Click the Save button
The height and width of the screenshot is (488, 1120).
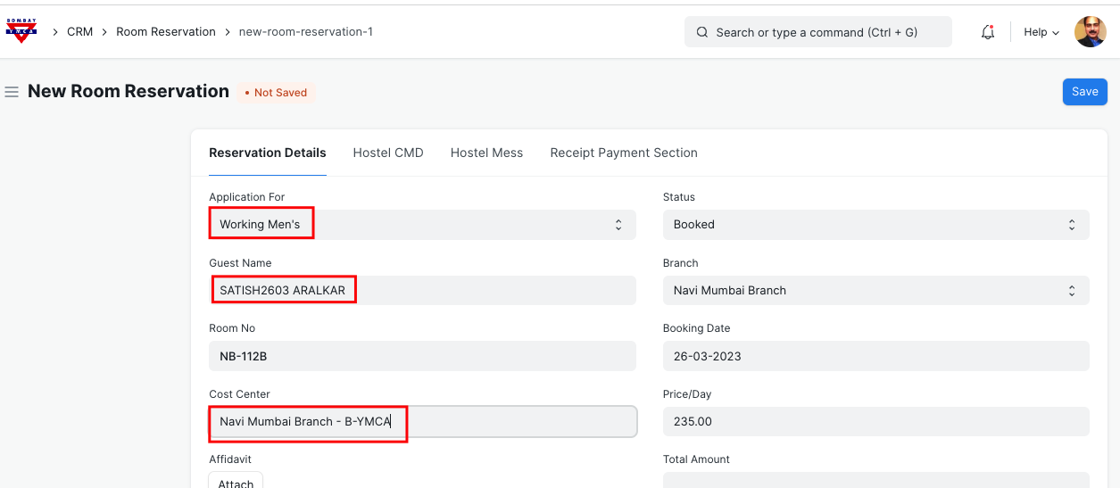click(x=1084, y=92)
